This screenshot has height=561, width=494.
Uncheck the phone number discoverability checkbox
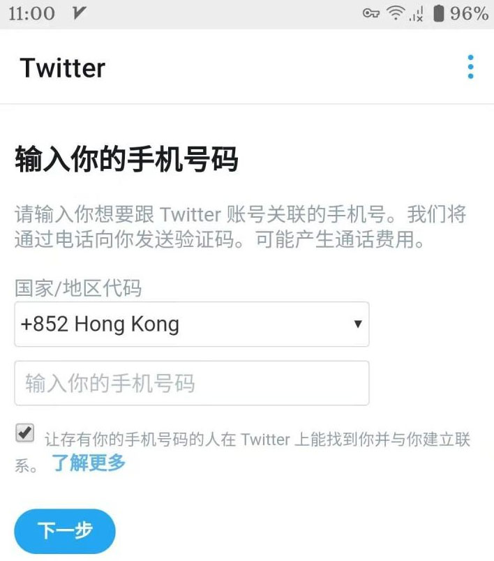point(25,433)
